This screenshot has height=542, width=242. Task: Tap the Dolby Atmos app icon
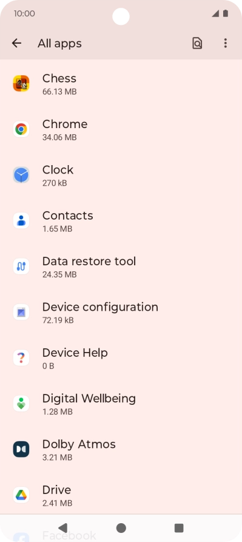(x=21, y=449)
